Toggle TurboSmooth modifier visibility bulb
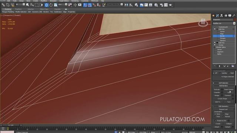The image size is (237, 133). click(x=215, y=27)
